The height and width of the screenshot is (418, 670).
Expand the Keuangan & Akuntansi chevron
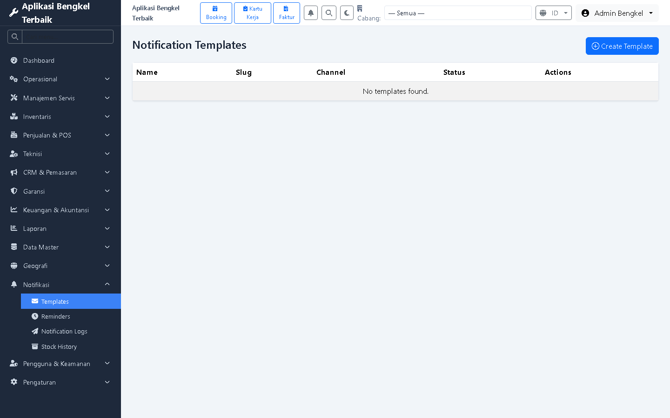[x=107, y=210]
